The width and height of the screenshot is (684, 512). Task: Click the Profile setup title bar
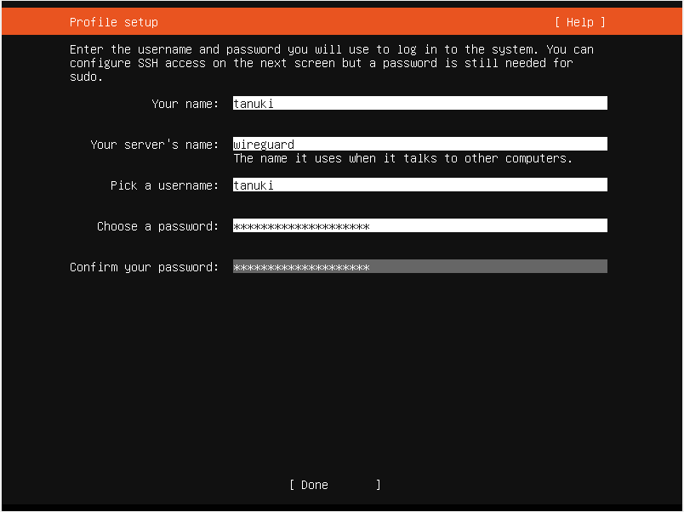coord(113,21)
